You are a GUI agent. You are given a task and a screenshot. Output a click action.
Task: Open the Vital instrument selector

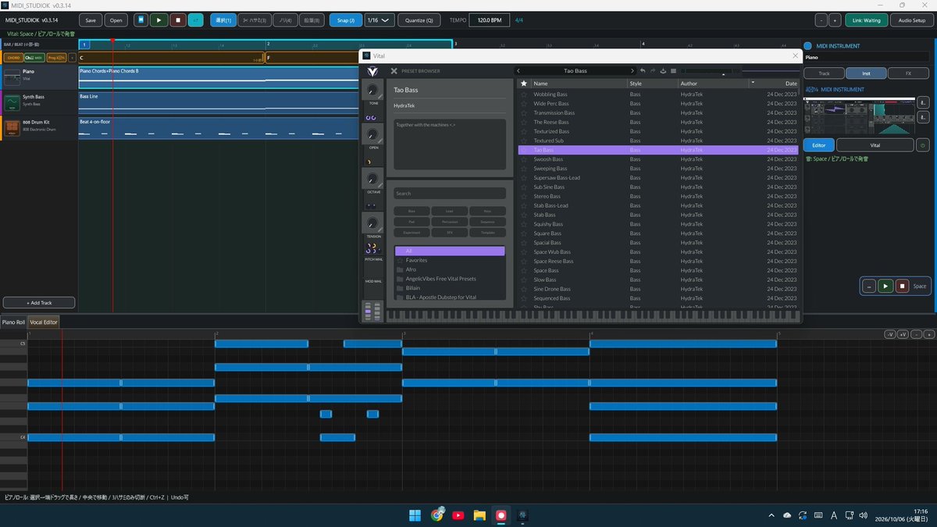tap(875, 145)
